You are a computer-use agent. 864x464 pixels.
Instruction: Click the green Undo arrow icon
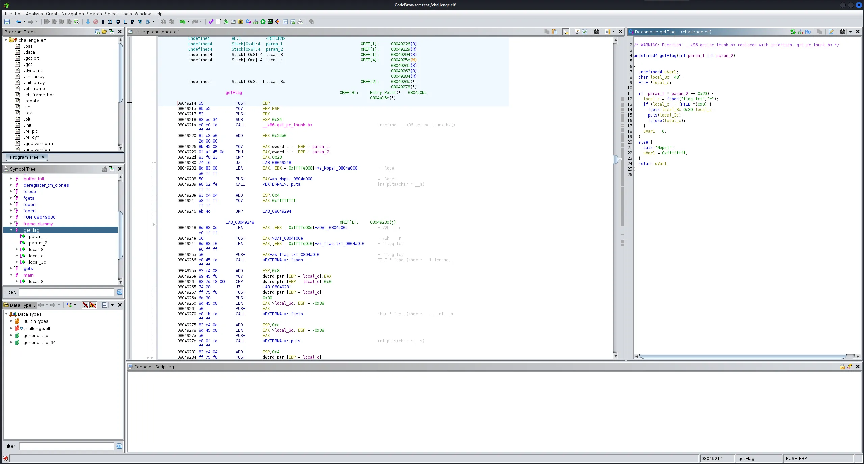[182, 22]
